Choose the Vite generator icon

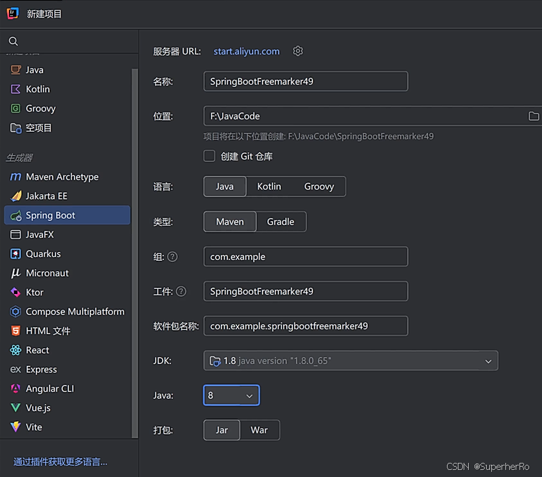[15, 427]
